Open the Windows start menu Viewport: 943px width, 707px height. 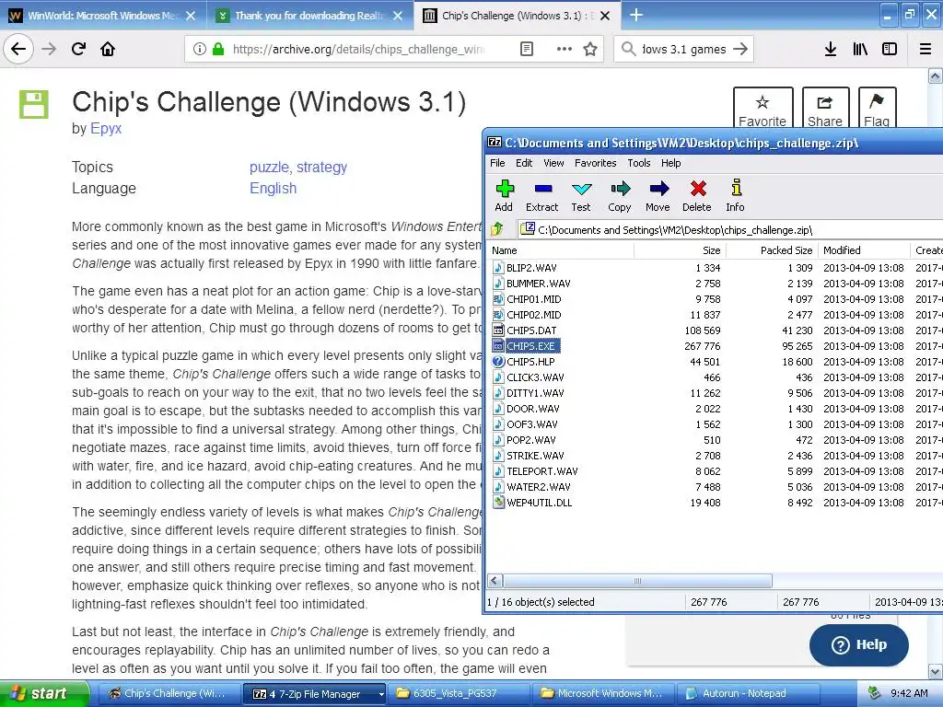tap(44, 693)
